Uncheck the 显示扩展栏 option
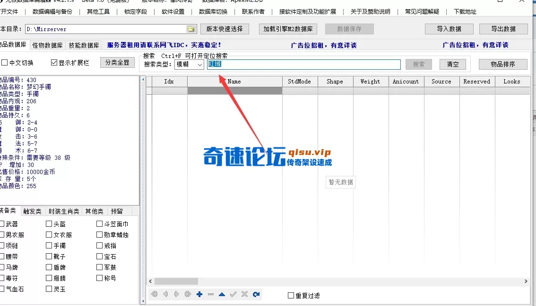Screen dimensions: 536x306 (53, 62)
